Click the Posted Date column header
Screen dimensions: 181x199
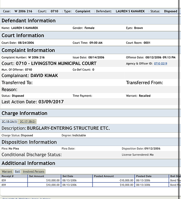coord(151,176)
